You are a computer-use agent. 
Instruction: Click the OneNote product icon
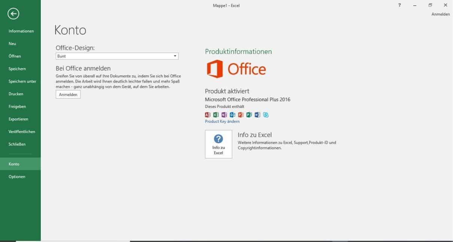[x=224, y=115]
